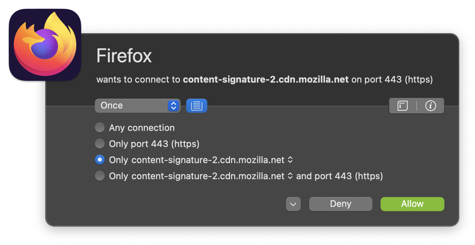Click the "Only port 443 (https)" label text
Image resolution: width=475 pixels, height=245 pixels.
point(154,144)
